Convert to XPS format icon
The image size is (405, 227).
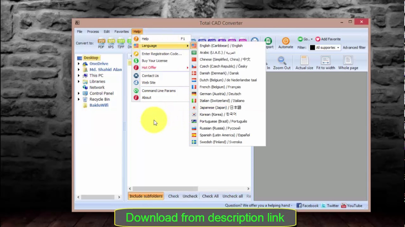click(x=111, y=43)
